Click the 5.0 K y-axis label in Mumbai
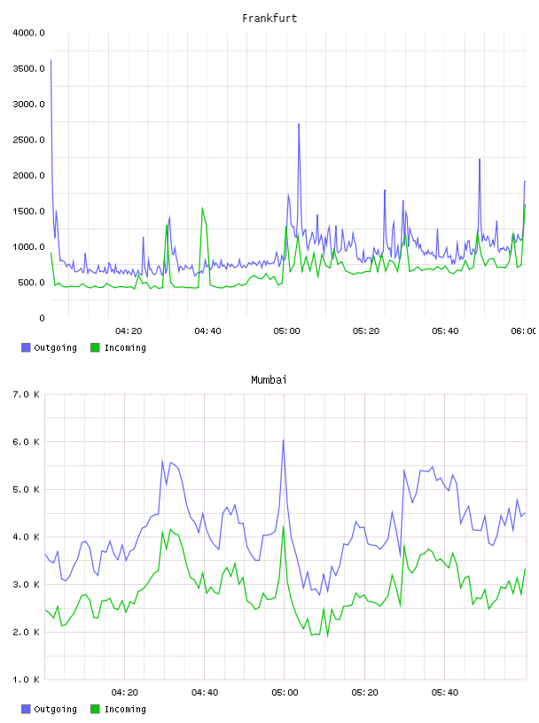The image size is (539, 723). [27, 489]
